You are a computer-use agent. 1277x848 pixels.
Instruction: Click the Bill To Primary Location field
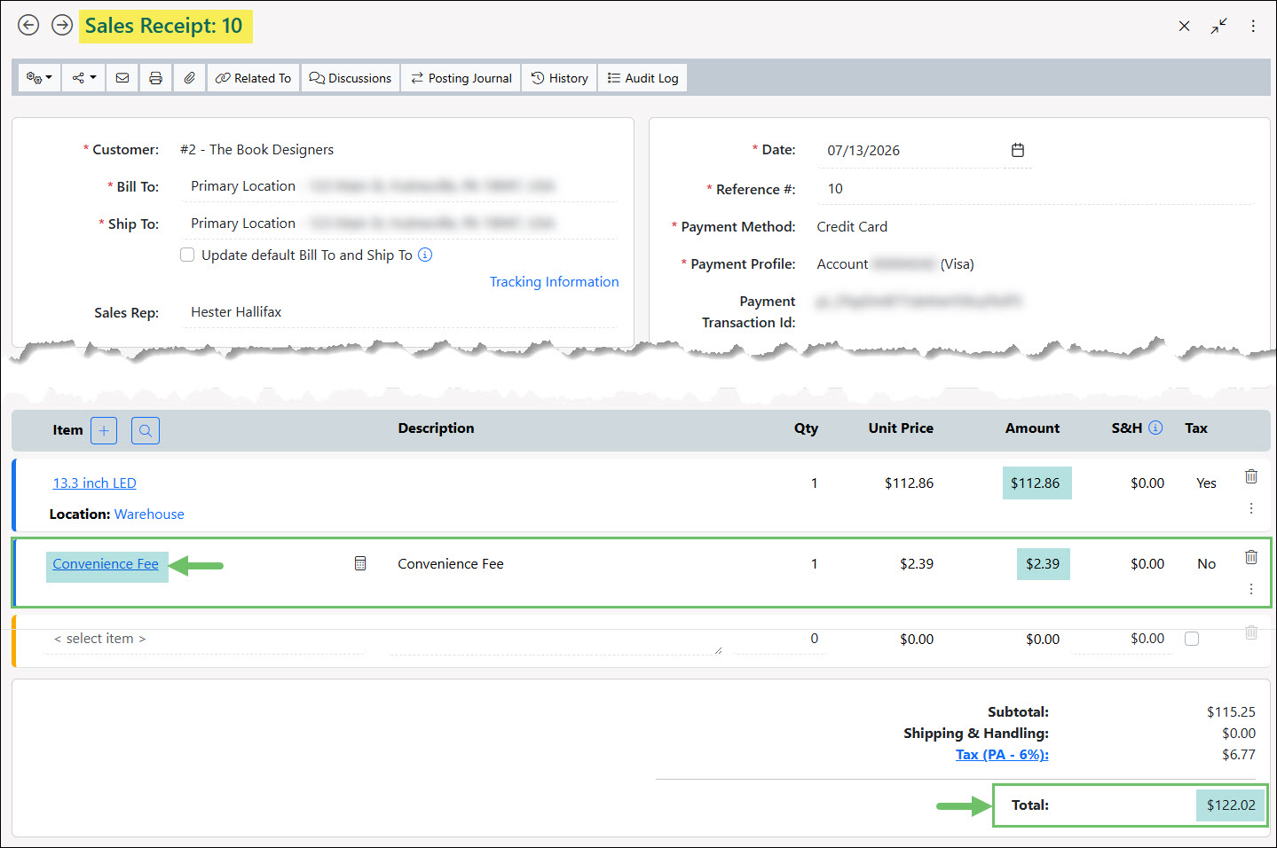coord(399,186)
